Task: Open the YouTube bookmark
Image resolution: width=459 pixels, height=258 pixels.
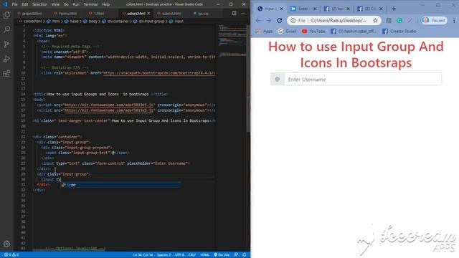Action: 313,32
